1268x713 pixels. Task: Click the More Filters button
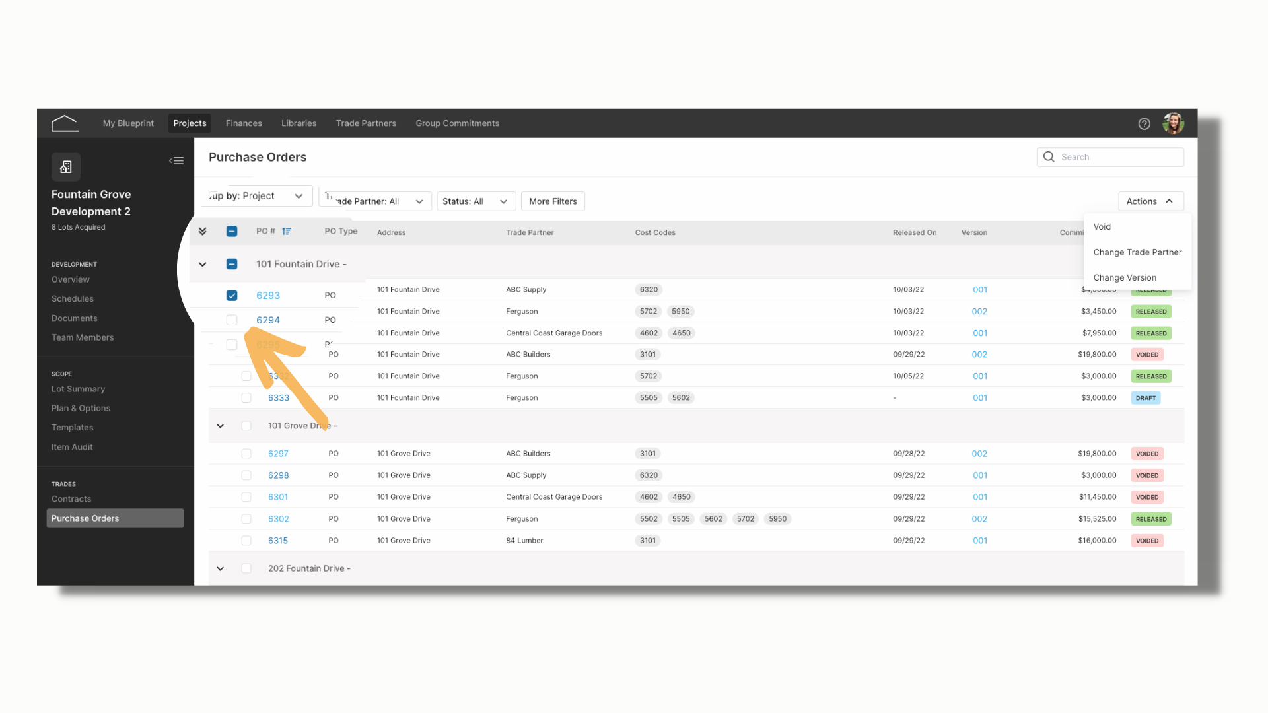pos(553,201)
